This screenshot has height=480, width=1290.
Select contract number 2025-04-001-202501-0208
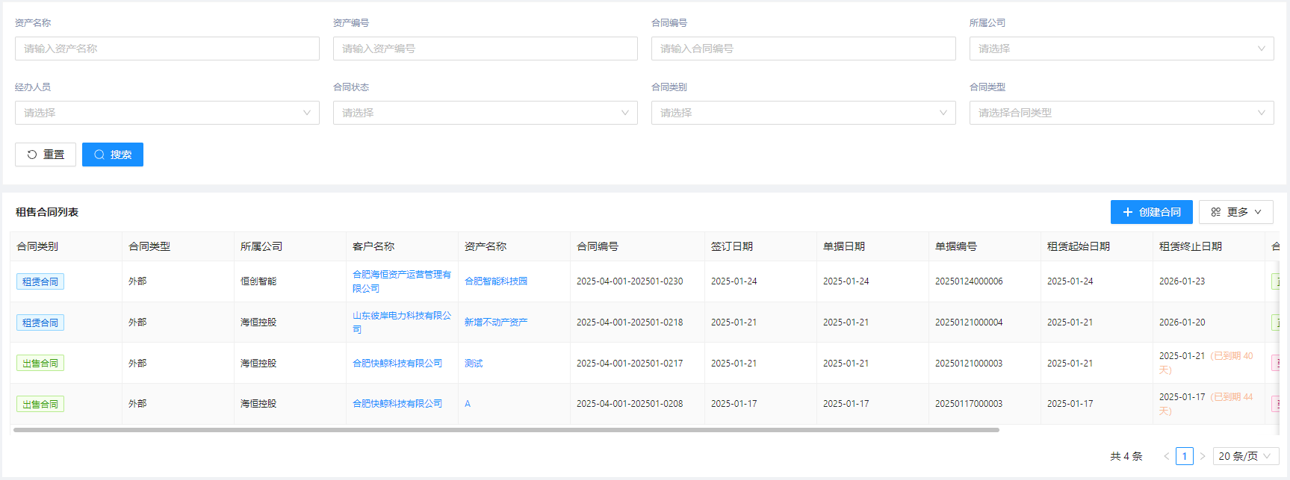coord(630,404)
